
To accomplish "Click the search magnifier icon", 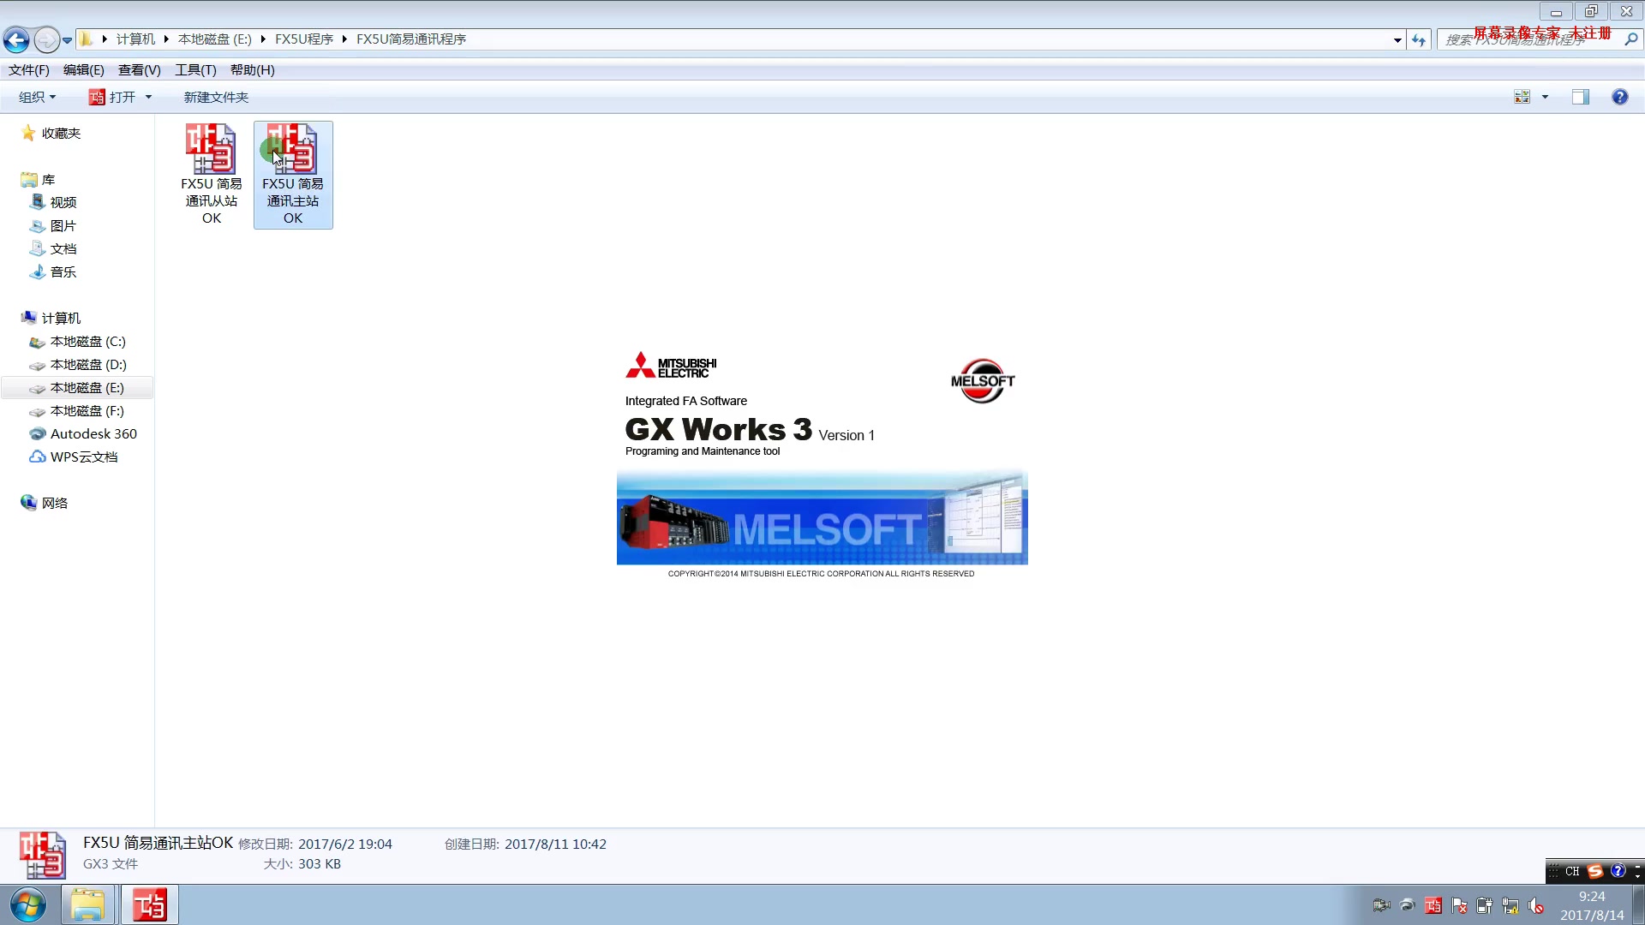I will pos(1630,39).
